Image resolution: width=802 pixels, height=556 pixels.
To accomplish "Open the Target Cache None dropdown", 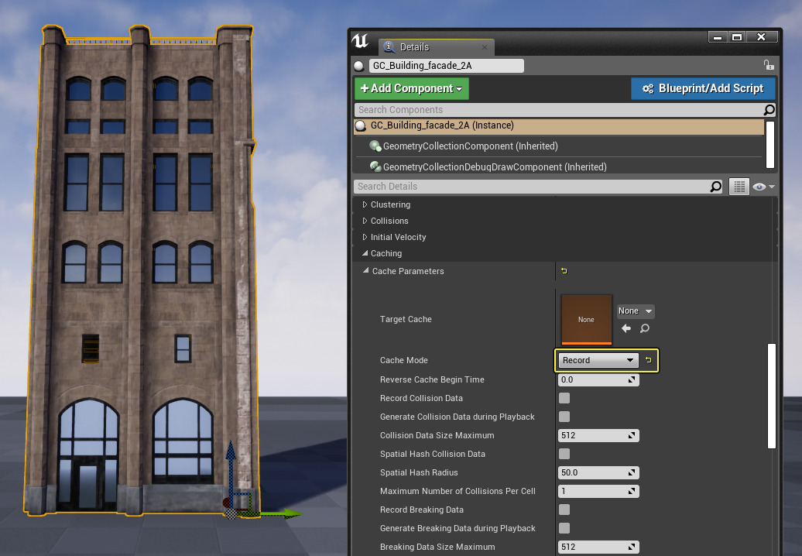I will 636,311.
